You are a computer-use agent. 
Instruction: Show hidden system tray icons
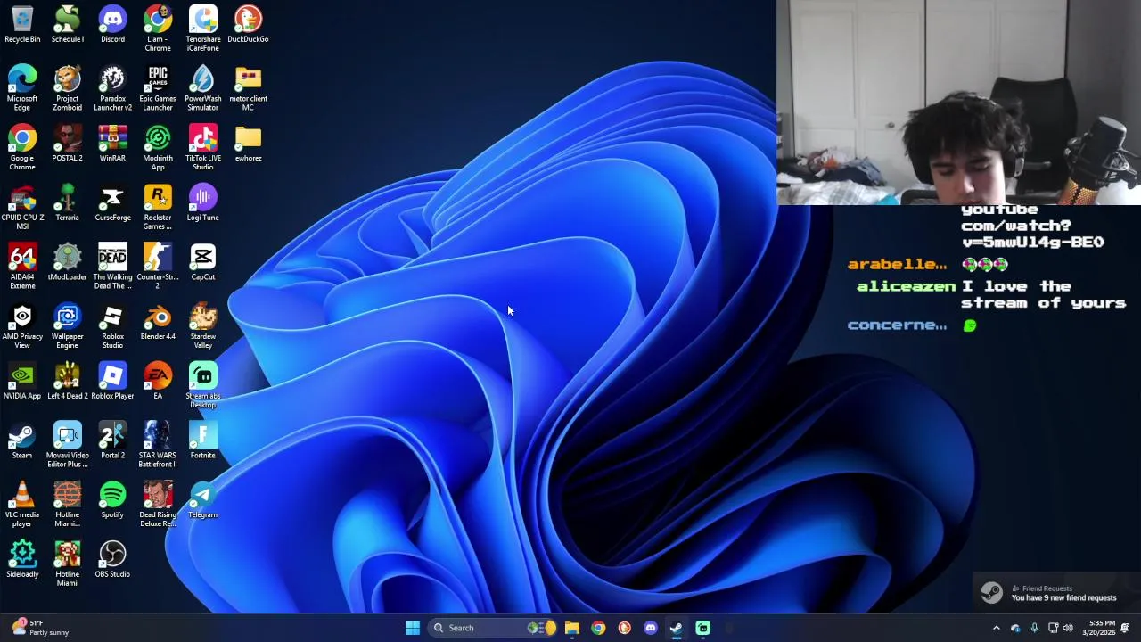tap(997, 628)
